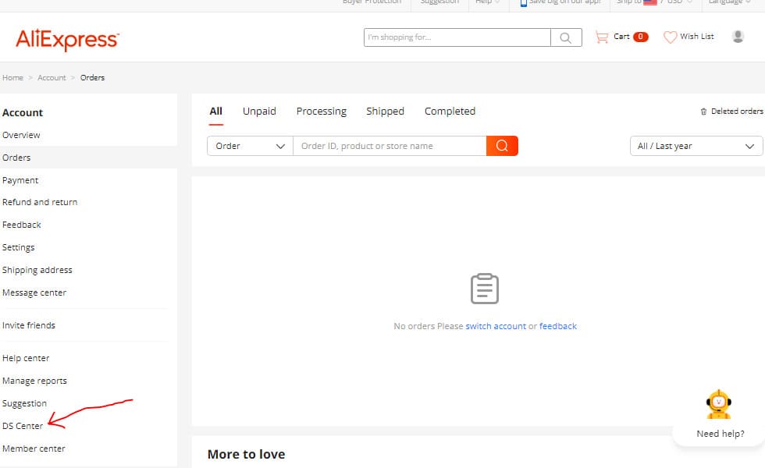Go to Home breadcrumb
The height and width of the screenshot is (468, 765).
[x=12, y=77]
